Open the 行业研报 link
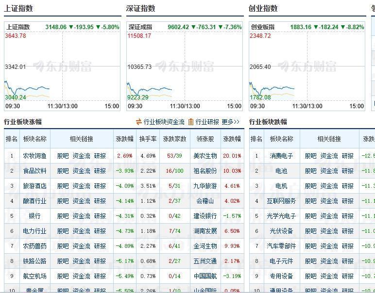Image resolution: width=375 pixels, height=293 pixels. click(x=207, y=122)
